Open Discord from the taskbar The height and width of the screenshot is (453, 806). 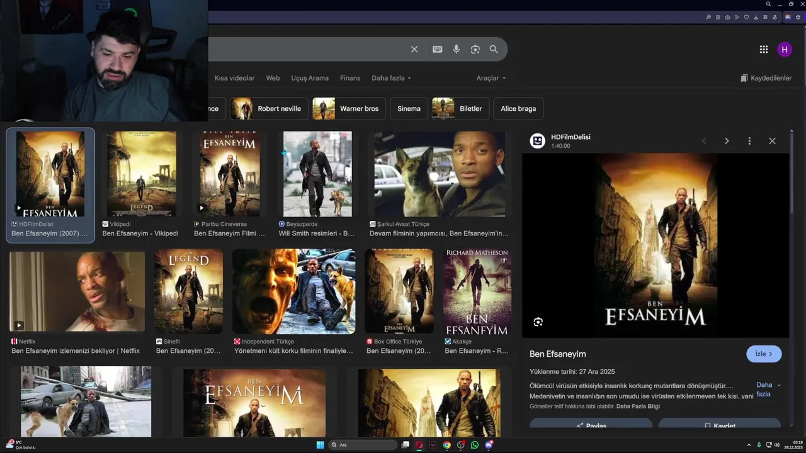489,445
